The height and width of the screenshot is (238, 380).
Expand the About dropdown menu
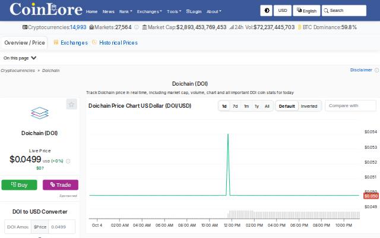[214, 11]
